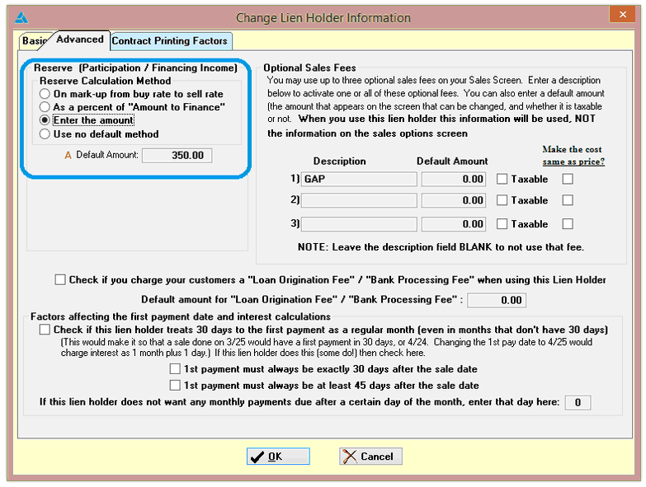Click the Default Amount field for fee 3
This screenshot has height=487, width=646.
[454, 224]
